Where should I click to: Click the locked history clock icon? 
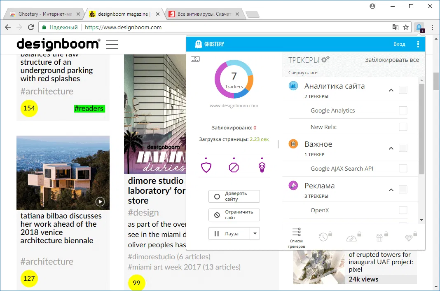coord(323,236)
